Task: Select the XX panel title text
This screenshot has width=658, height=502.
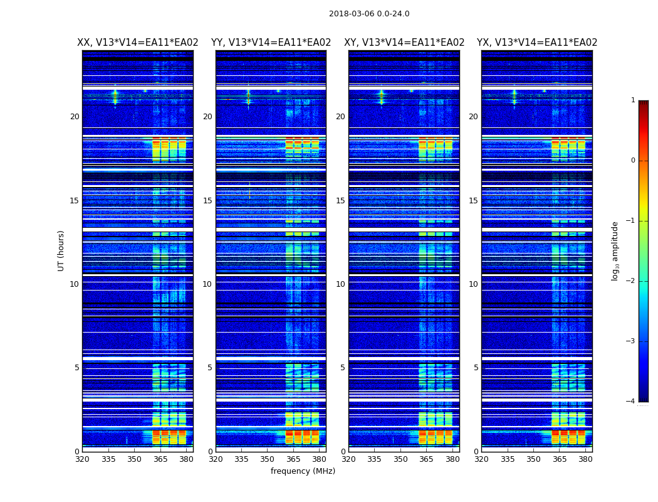Action: [137, 43]
